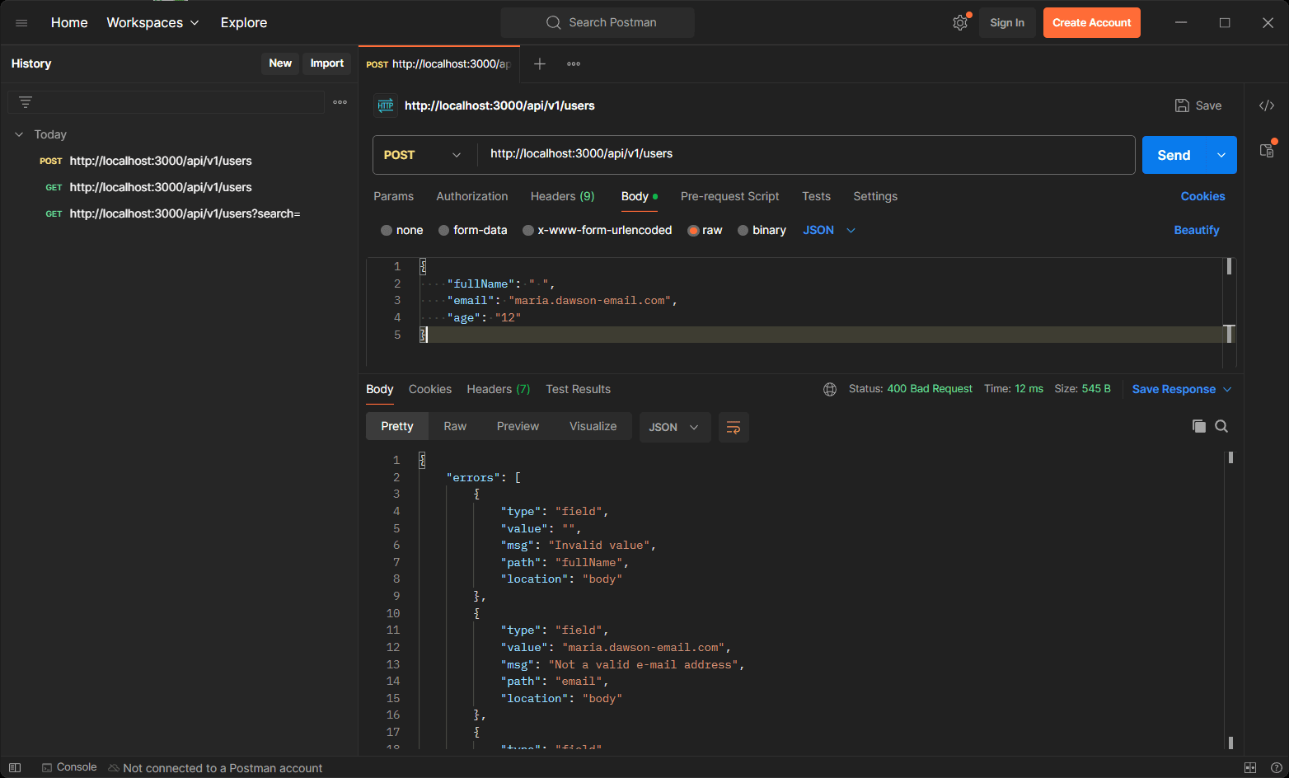1289x778 pixels.
Task: Toggle word wrap in response viewer
Action: click(733, 427)
